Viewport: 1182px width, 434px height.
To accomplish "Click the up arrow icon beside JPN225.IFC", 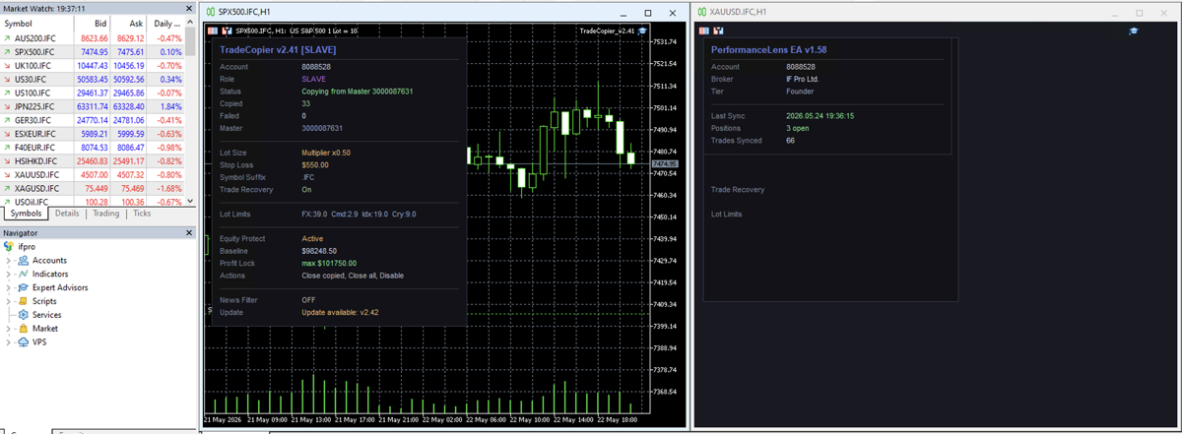I will 7,106.
